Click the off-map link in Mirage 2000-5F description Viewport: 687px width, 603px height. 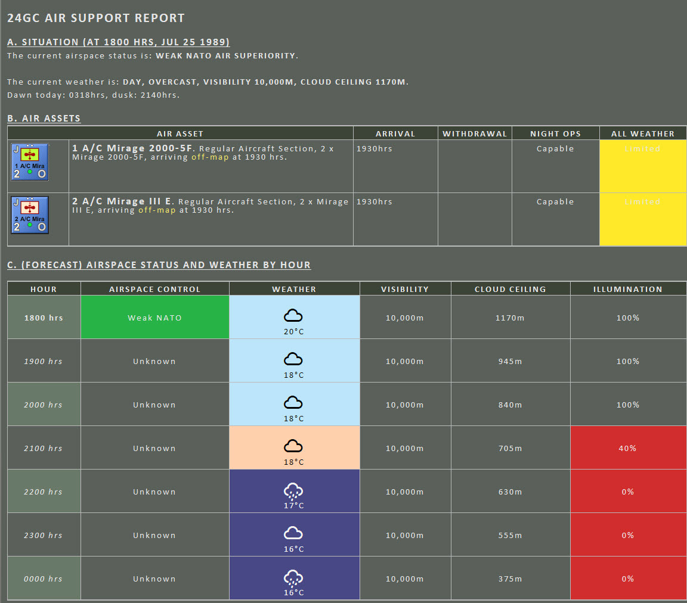(x=210, y=157)
